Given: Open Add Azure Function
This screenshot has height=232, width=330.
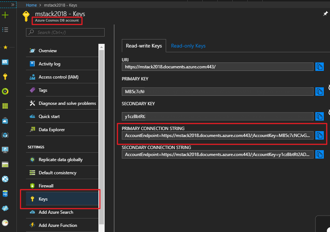Looking at the screenshot, I should (62, 225).
